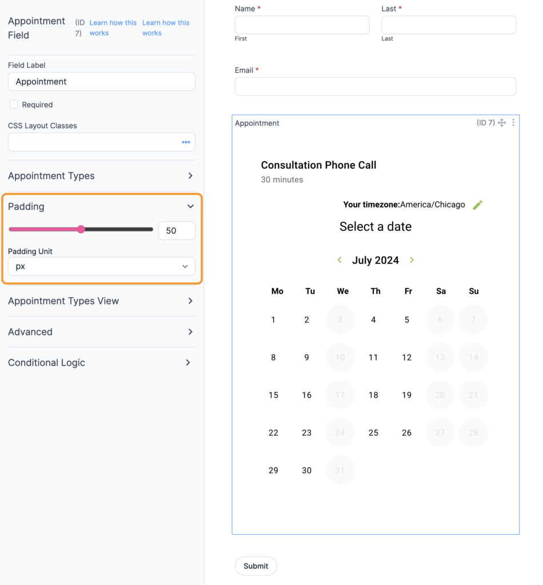
Task: Click the CSS Layout Classes input
Action: tap(102, 142)
